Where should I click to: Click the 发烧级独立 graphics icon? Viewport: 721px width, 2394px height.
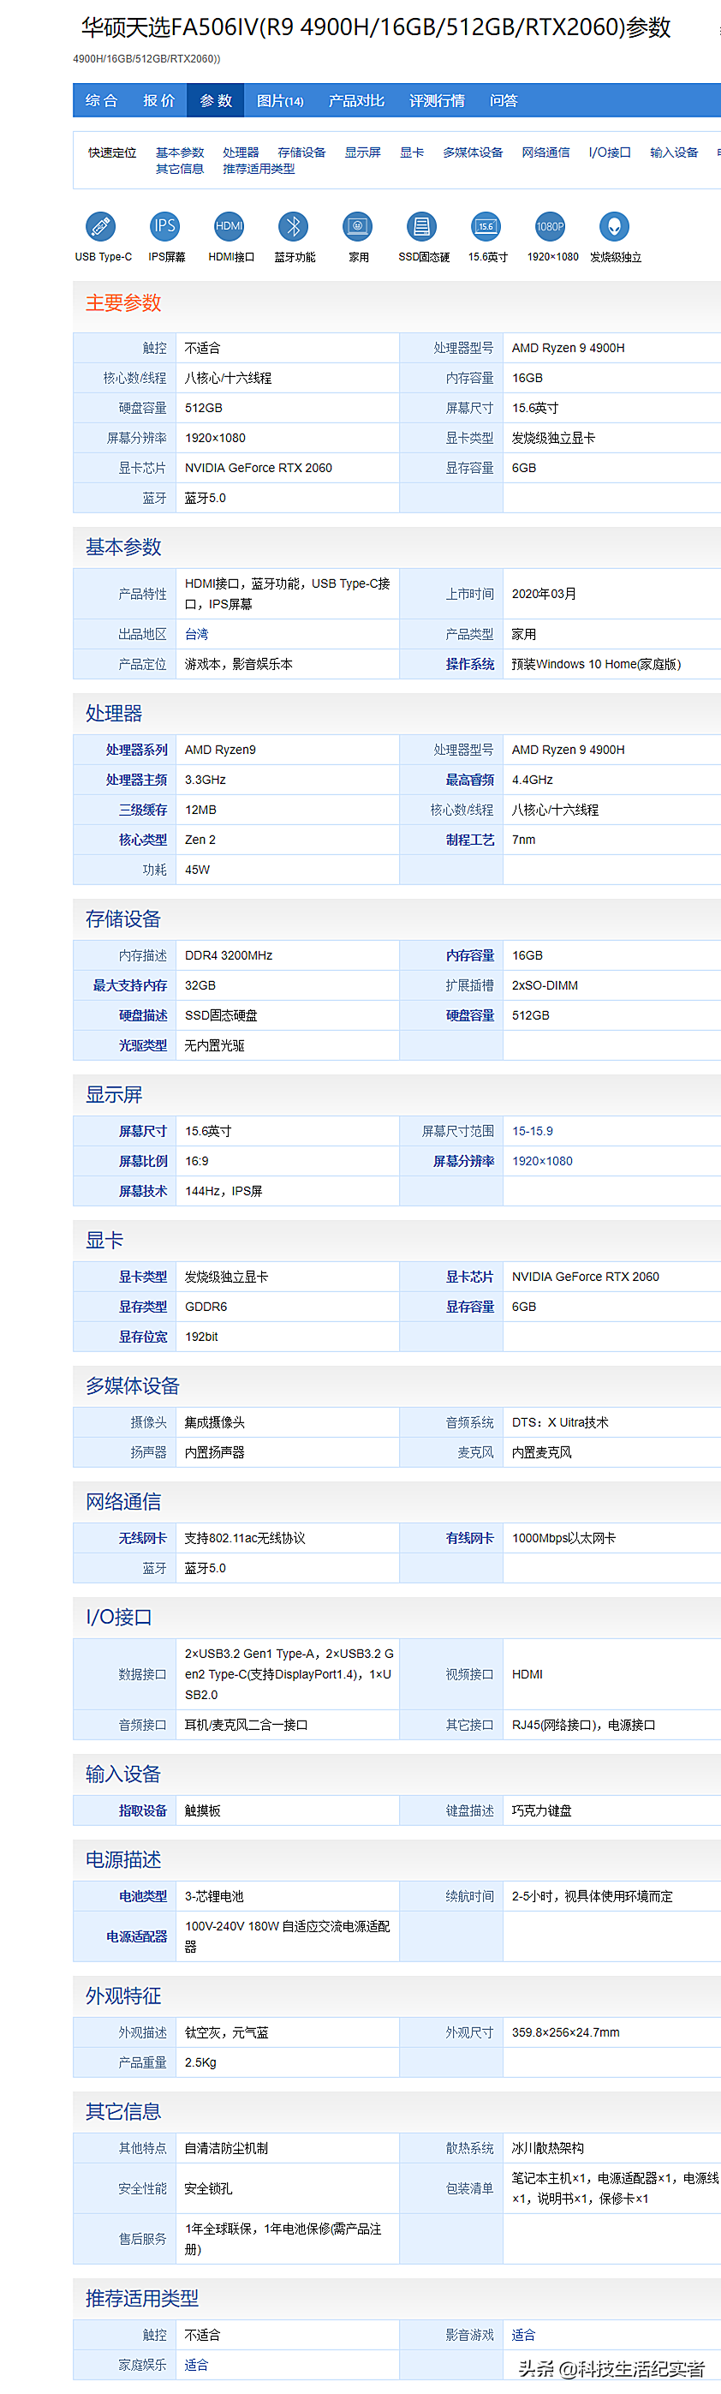[614, 226]
